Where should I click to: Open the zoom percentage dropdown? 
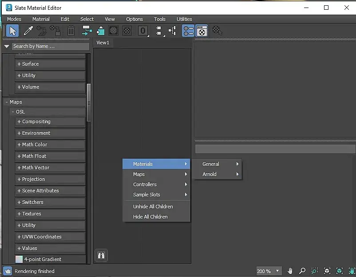point(277,271)
